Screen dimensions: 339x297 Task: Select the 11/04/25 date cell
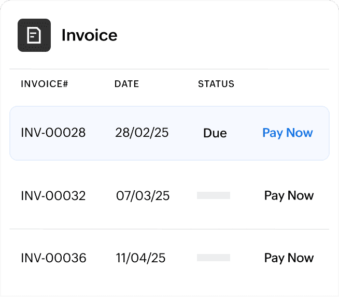pos(141,258)
